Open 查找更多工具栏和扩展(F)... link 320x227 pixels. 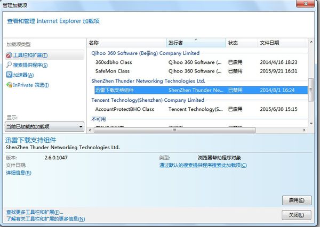[35, 212]
